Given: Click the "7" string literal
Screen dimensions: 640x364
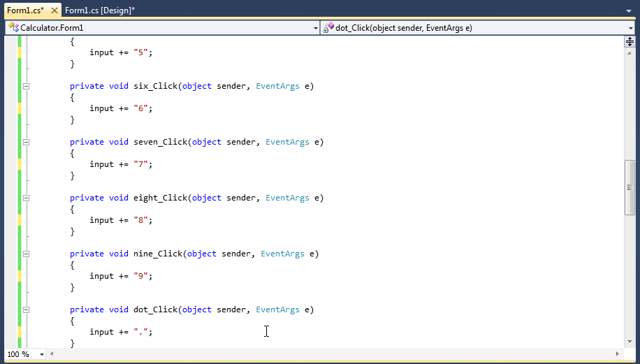Looking at the screenshot, I should click(140, 164).
